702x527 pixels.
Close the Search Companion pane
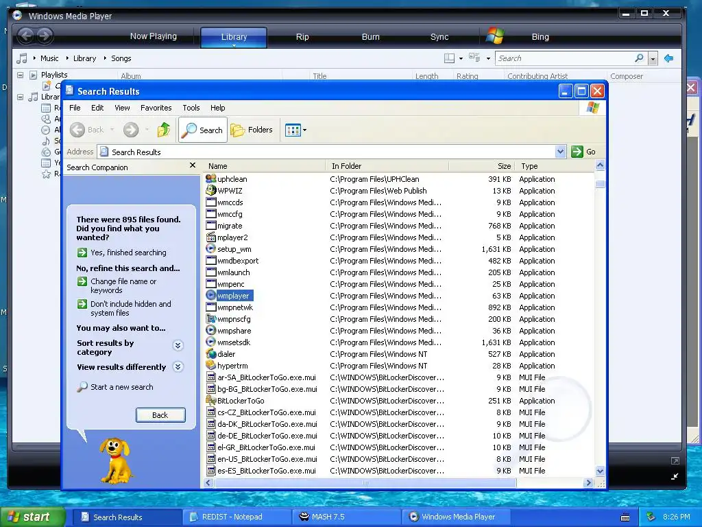click(193, 165)
